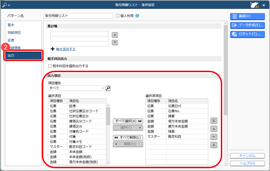This screenshot has height=171, width=270.
Task: Move the 集計軸 axis down with the arrow button
Action: pyautogui.click(x=115, y=43)
